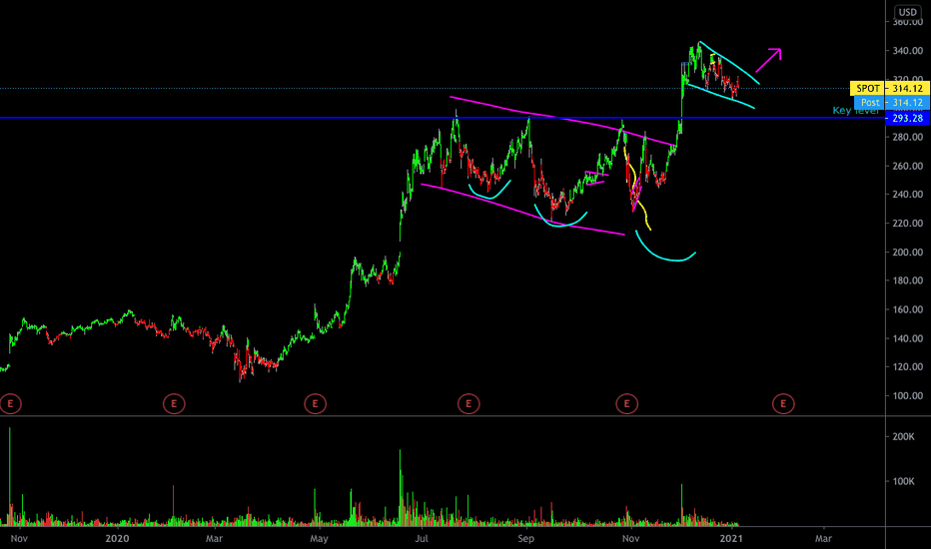Viewport: 931px width, 549px height.
Task: Open the USD currency selector
Action: (907, 12)
